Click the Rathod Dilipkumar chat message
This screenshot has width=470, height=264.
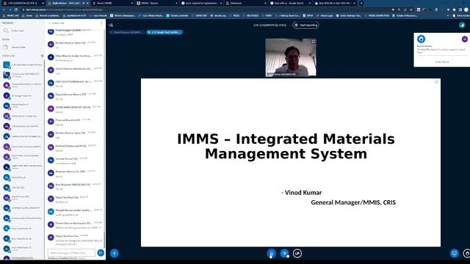[75, 147]
